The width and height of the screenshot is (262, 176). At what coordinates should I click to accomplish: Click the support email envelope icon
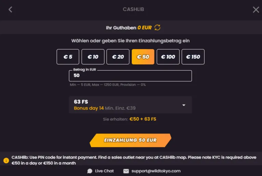126,171
